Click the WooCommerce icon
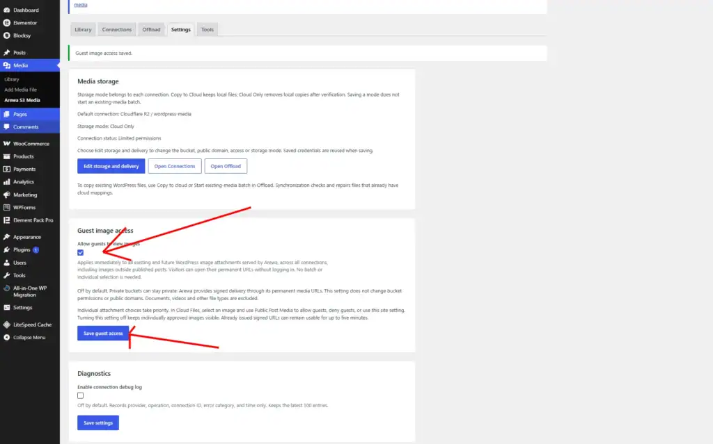Image resolution: width=713 pixels, height=444 pixels. [7, 143]
